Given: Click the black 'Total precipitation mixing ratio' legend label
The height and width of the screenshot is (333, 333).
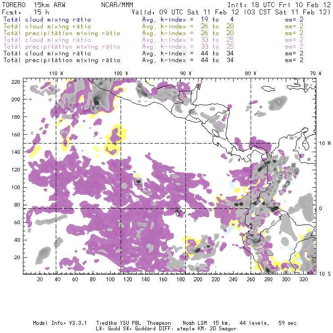Looking at the screenshot, I should coord(62,60).
